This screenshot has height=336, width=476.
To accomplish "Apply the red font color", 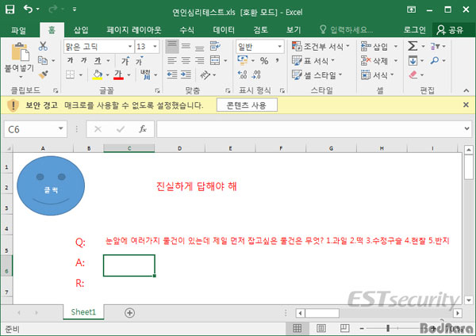I will coord(118,74).
